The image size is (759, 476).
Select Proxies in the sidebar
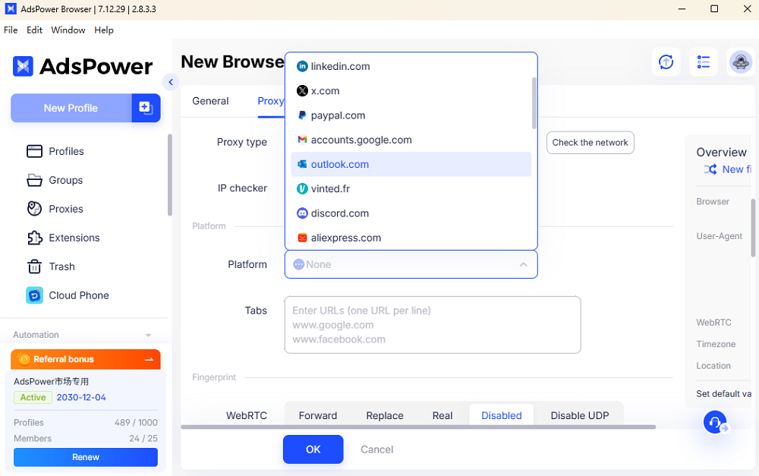click(x=65, y=209)
